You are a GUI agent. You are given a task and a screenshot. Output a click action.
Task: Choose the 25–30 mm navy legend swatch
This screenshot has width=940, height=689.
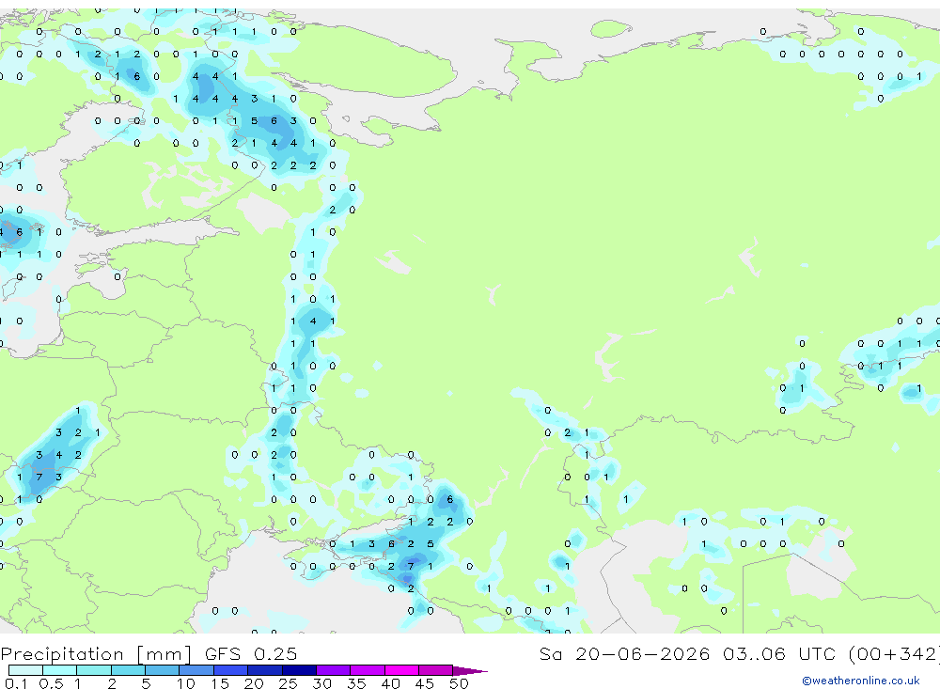[299, 670]
